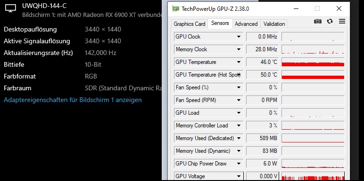364x181 pixels.
Task: Expand the Memory Used (Dedicated) dropdown
Action: 239,138
